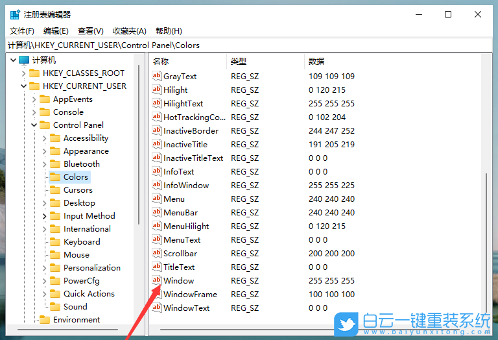Click the MenuText value ab icon

click(156, 240)
